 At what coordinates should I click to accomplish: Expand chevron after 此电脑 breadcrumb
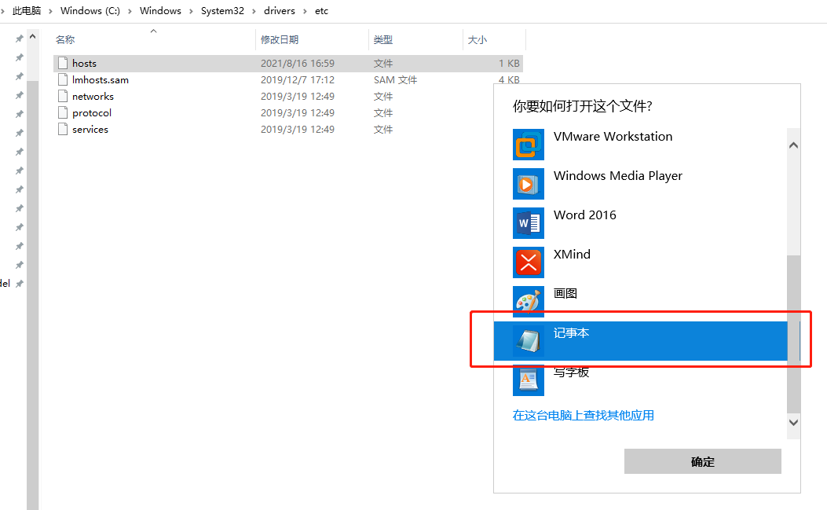tap(50, 11)
